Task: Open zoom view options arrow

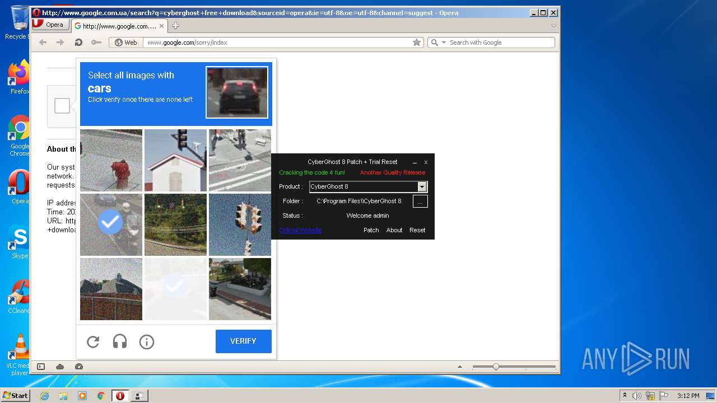Action: pyautogui.click(x=460, y=367)
